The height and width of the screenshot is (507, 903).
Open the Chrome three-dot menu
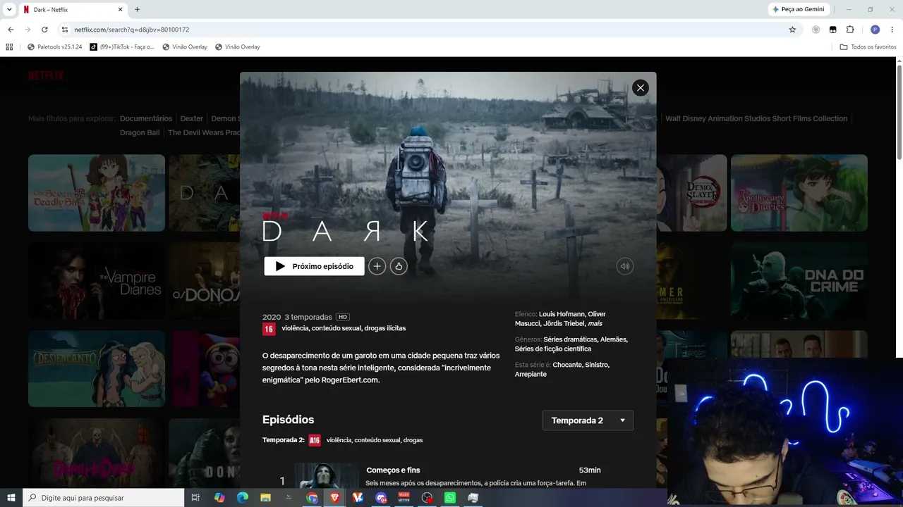892,30
